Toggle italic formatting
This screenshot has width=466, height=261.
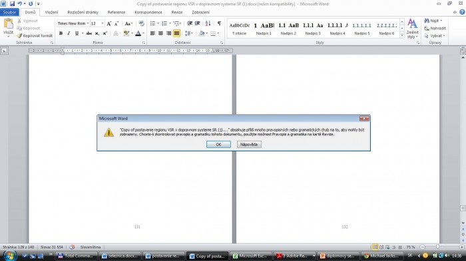(x=69, y=33)
